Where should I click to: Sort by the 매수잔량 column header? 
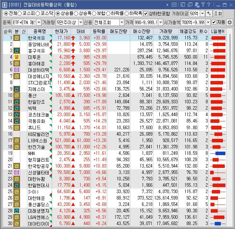142,31
